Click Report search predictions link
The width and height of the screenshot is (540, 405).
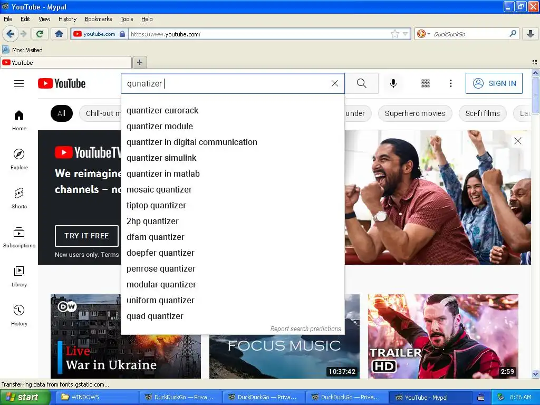pos(305,329)
